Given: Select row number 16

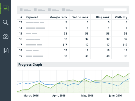Looking at the screenshot, I should [x=21, y=39].
